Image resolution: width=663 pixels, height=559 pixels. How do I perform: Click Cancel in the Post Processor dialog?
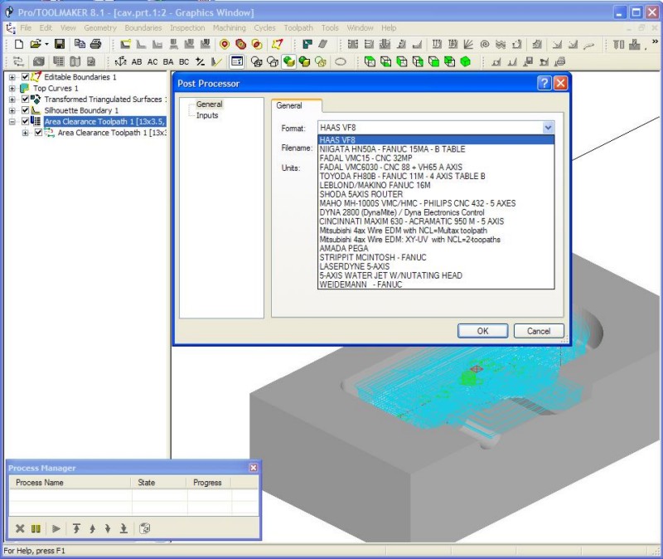[x=539, y=331]
